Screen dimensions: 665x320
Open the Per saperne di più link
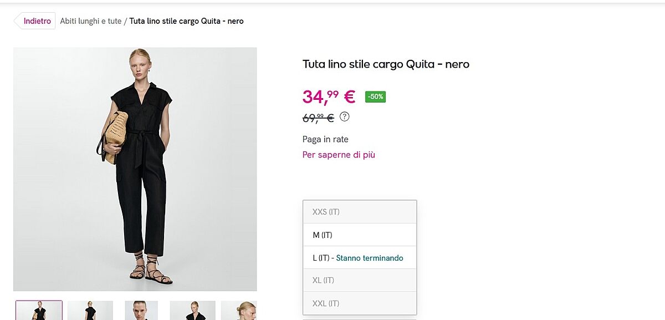coord(339,155)
